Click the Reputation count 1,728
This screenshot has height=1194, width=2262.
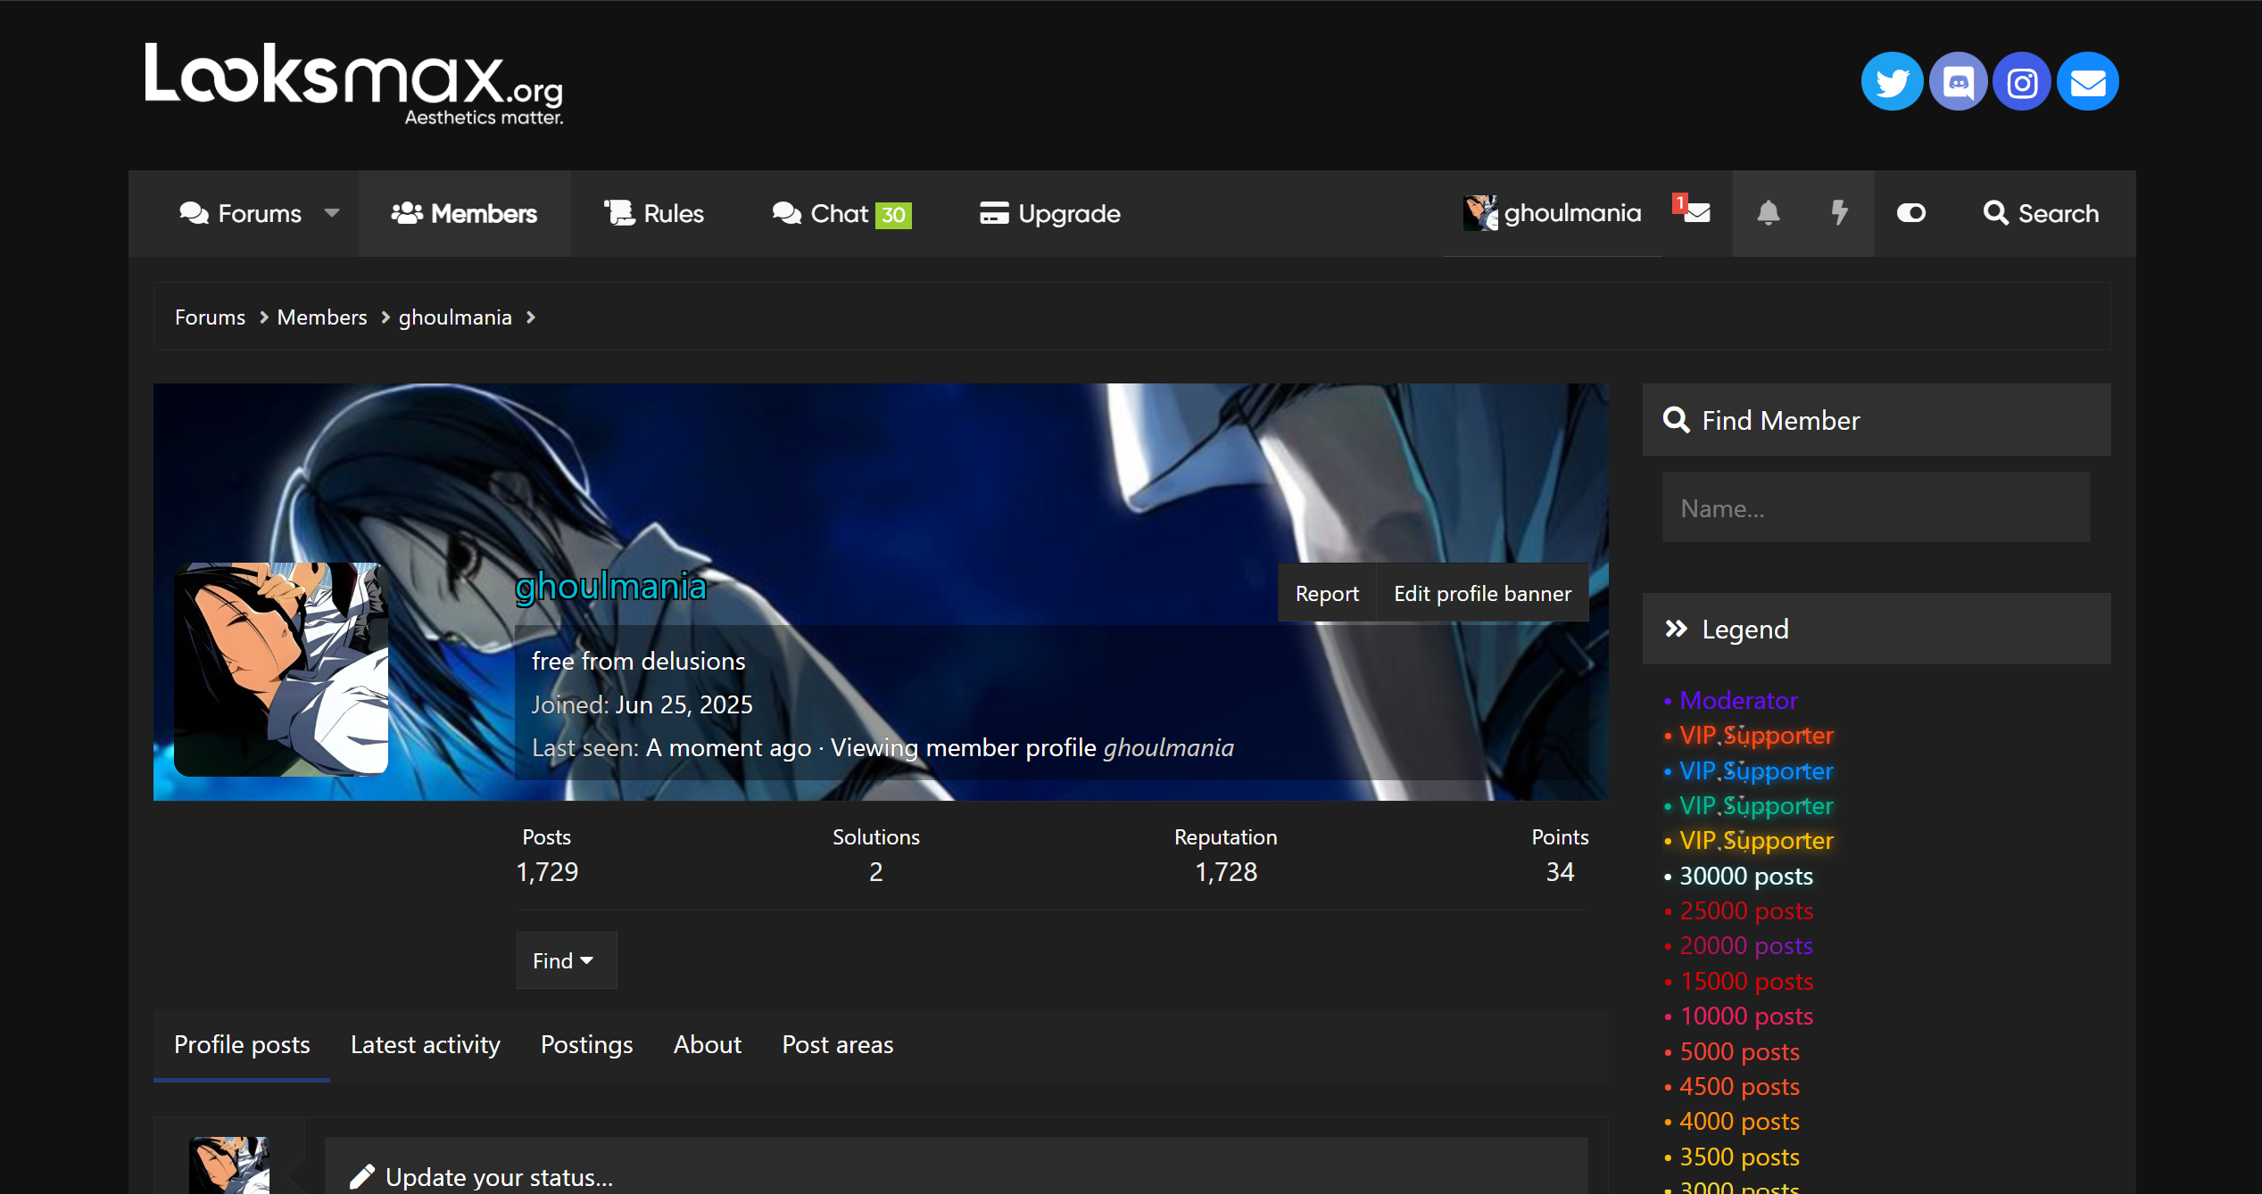tap(1226, 872)
